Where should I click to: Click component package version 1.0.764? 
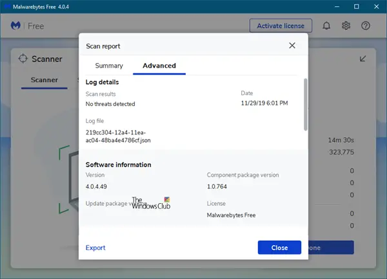(217, 186)
